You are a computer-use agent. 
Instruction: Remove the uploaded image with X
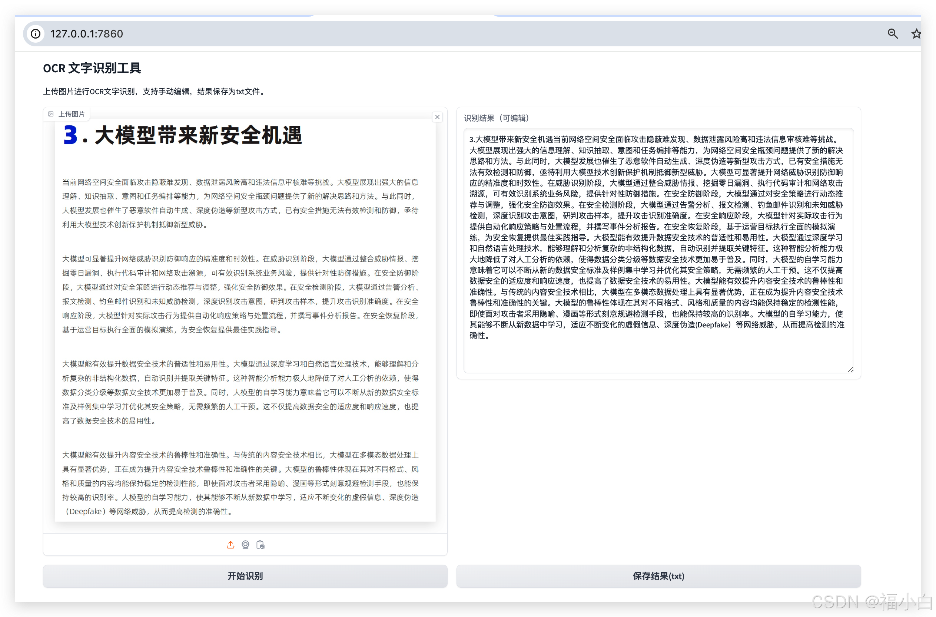point(437,117)
